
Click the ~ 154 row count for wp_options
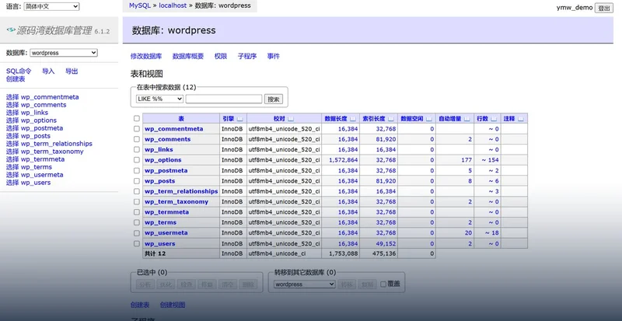point(491,160)
